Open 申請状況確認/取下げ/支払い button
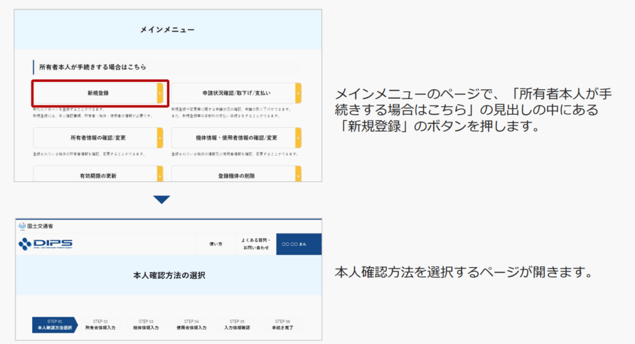Screen dimensions: 635x344 pos(236,93)
